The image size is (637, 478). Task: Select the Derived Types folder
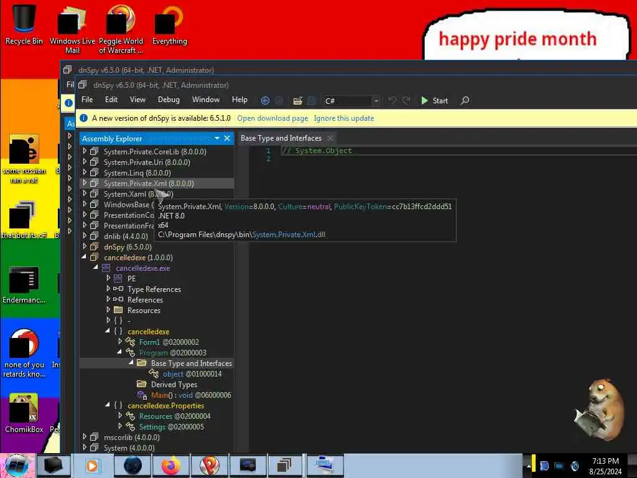[x=174, y=385]
